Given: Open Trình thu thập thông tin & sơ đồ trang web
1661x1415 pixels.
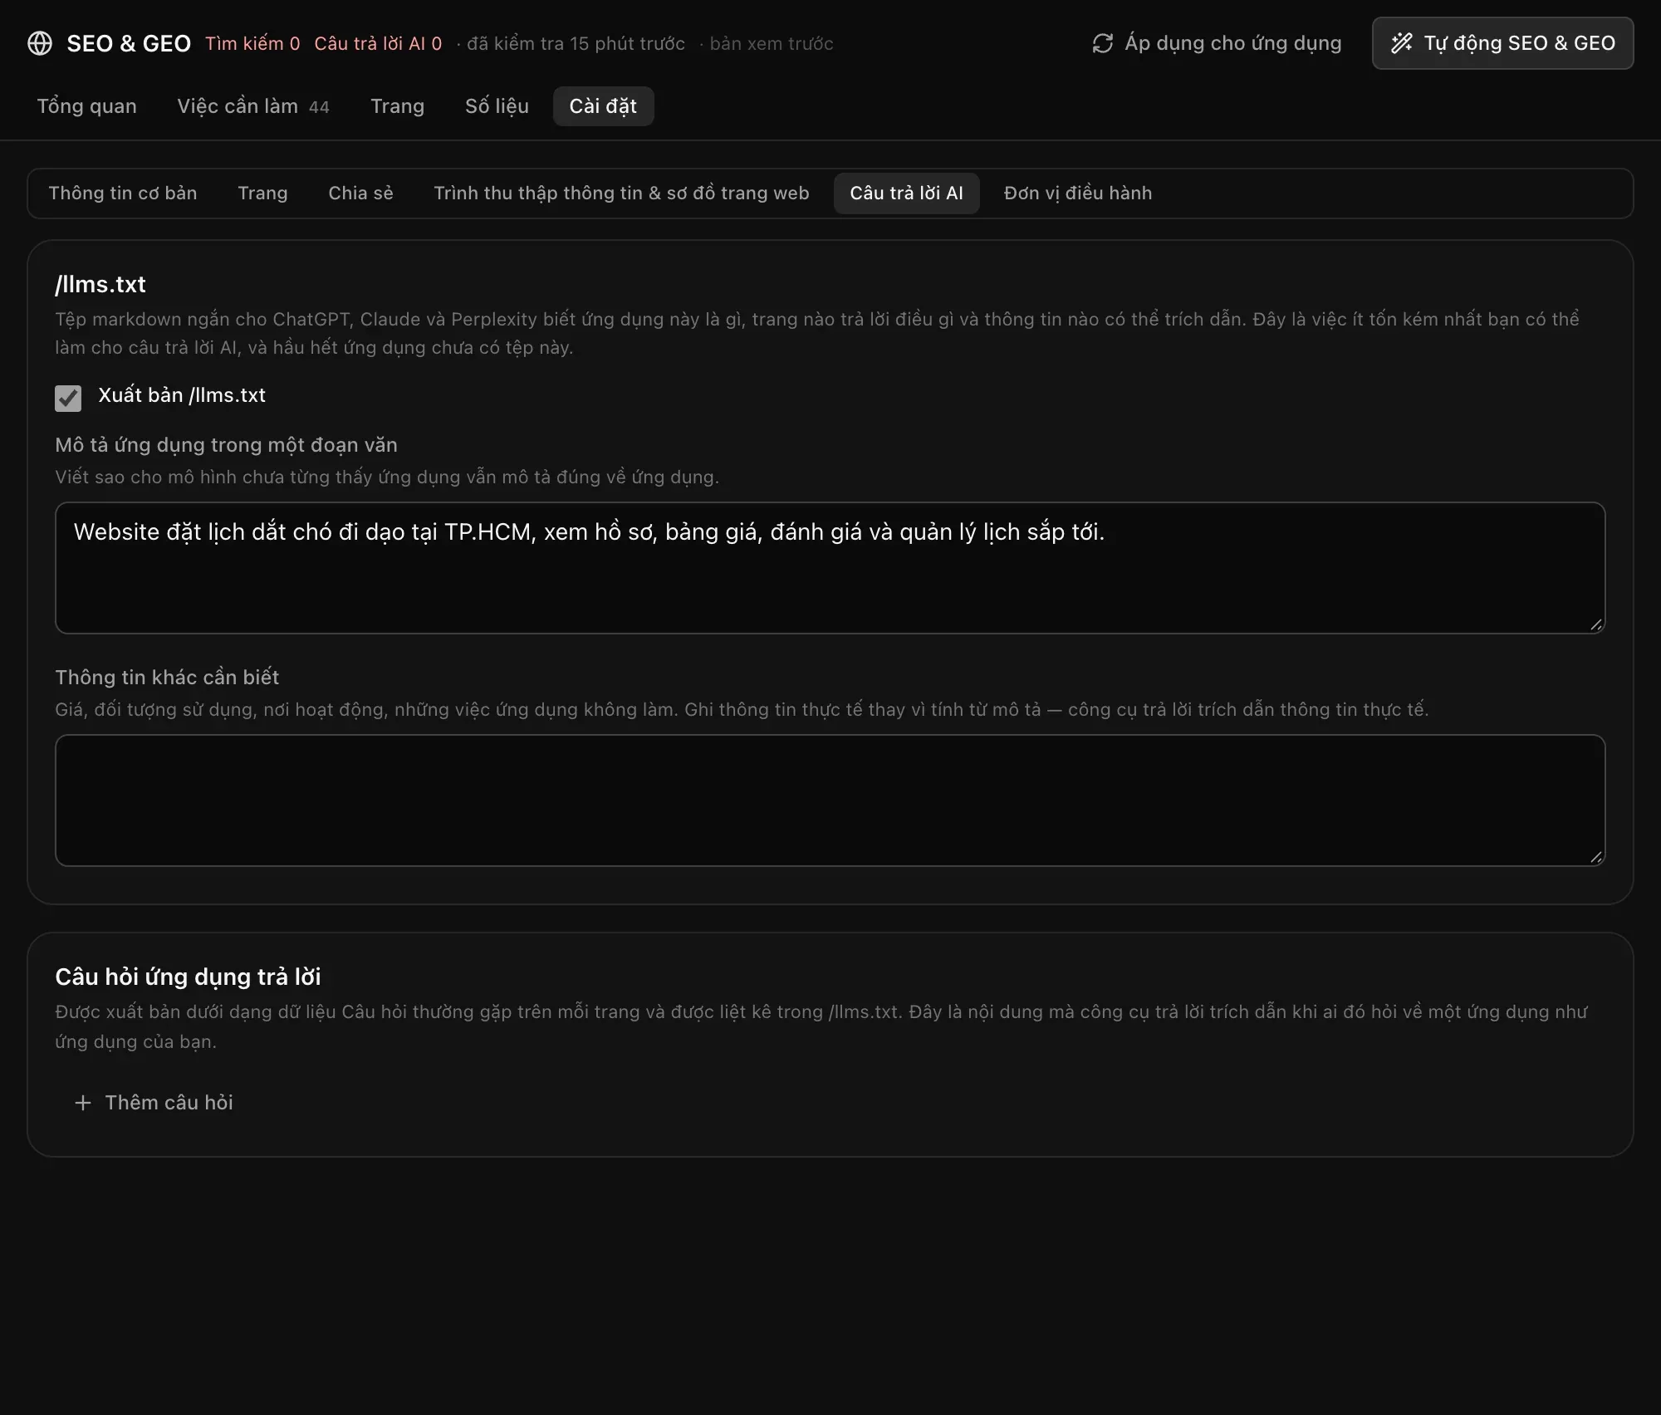Looking at the screenshot, I should pyautogui.click(x=621, y=193).
